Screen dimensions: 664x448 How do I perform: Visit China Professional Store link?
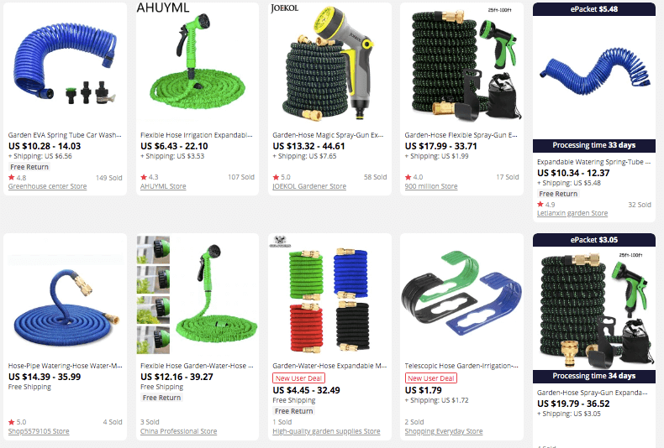coord(178,431)
